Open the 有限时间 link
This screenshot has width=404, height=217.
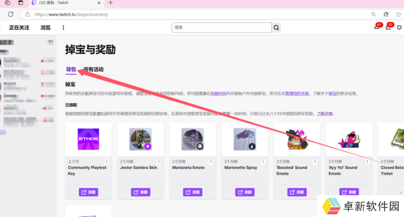tap(219, 94)
